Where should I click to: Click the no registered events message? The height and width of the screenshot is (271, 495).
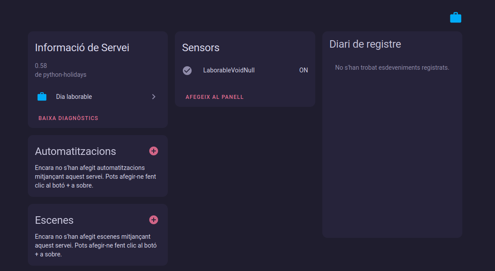(x=392, y=68)
